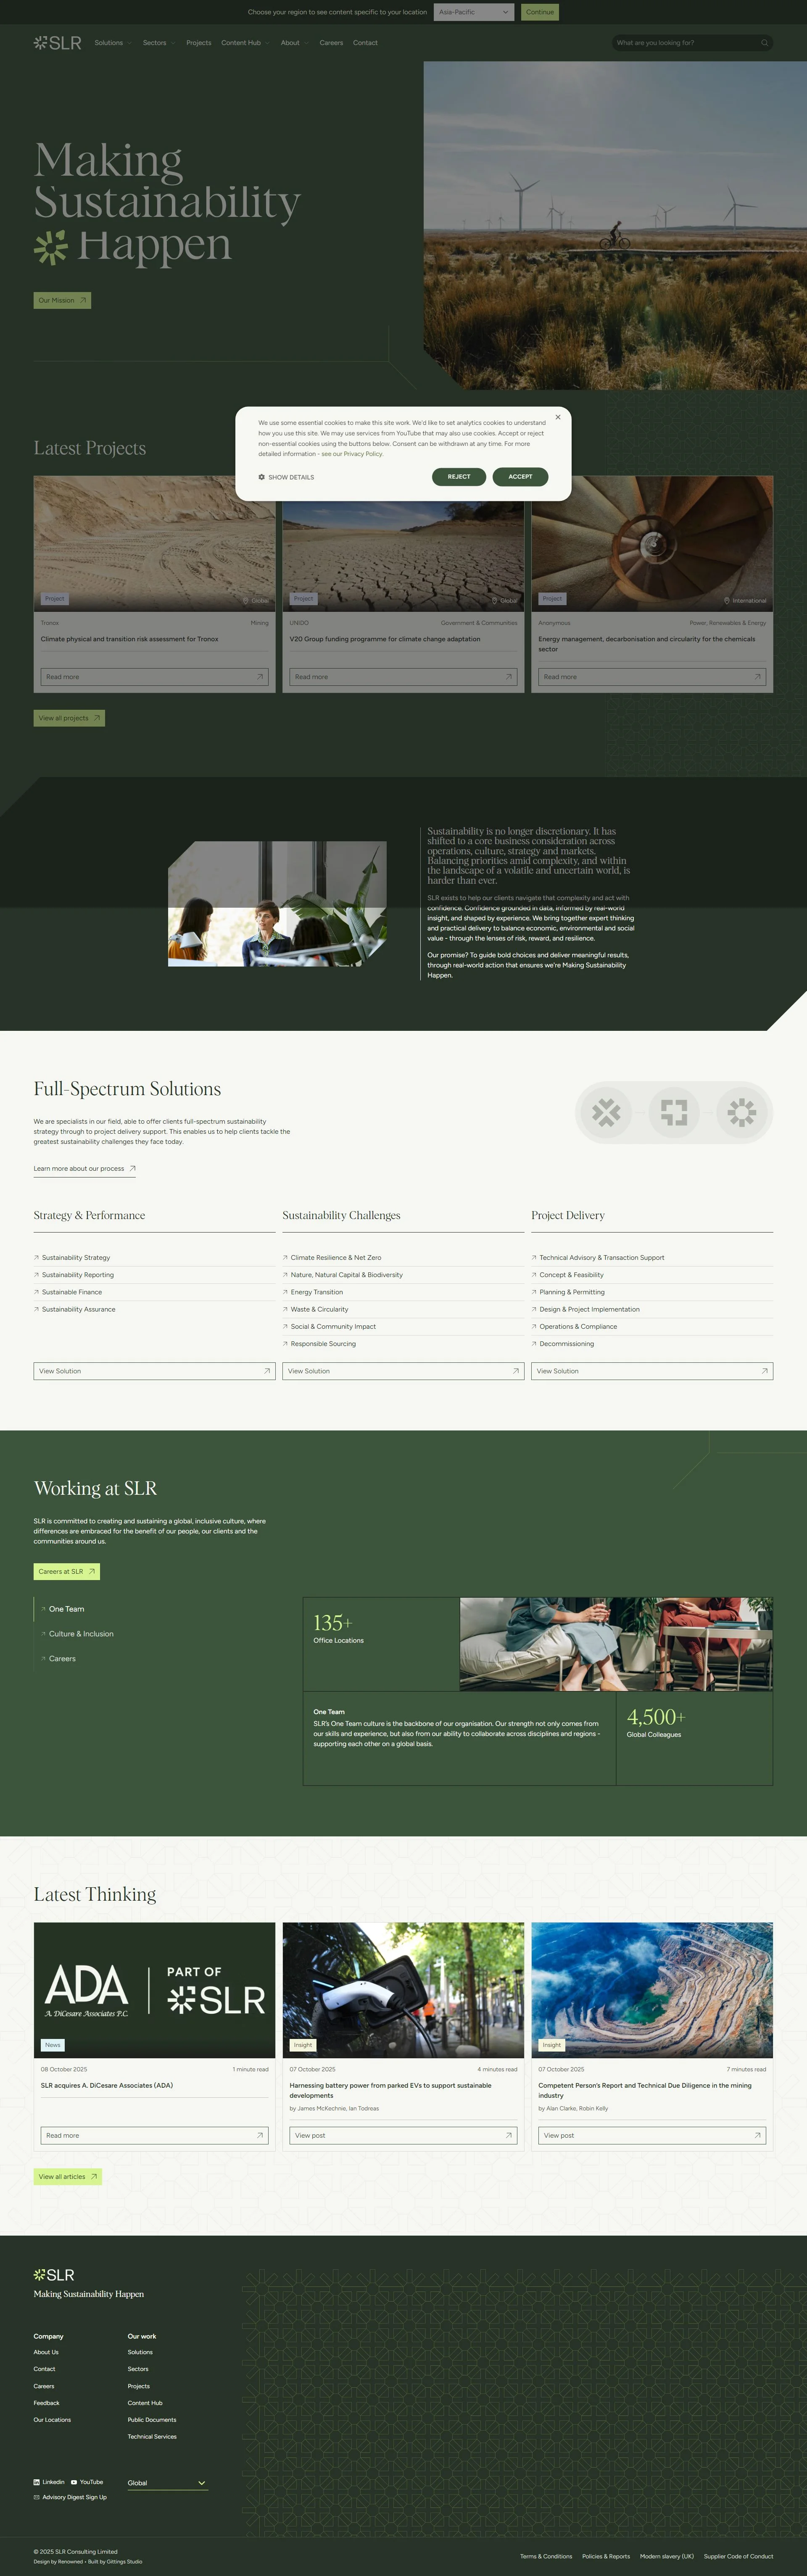The height and width of the screenshot is (2576, 807).
Task: Open the Asia-Pacific region dropdown
Action: point(474,12)
